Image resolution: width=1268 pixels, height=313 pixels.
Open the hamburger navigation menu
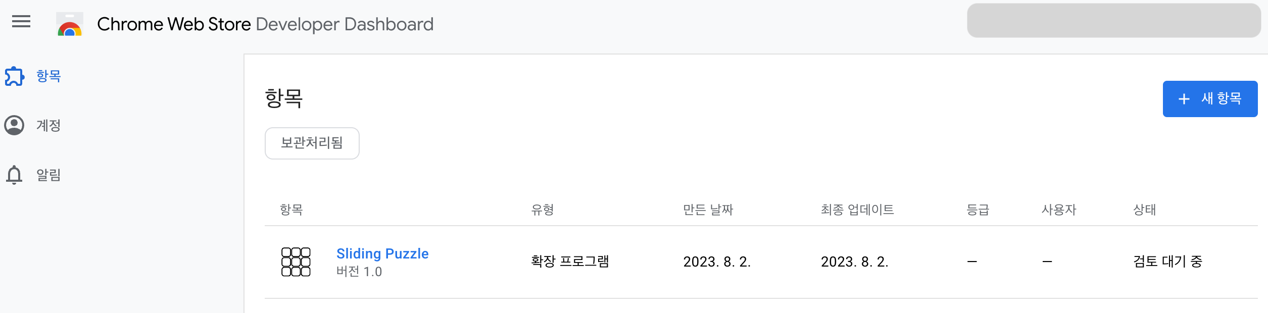(21, 22)
